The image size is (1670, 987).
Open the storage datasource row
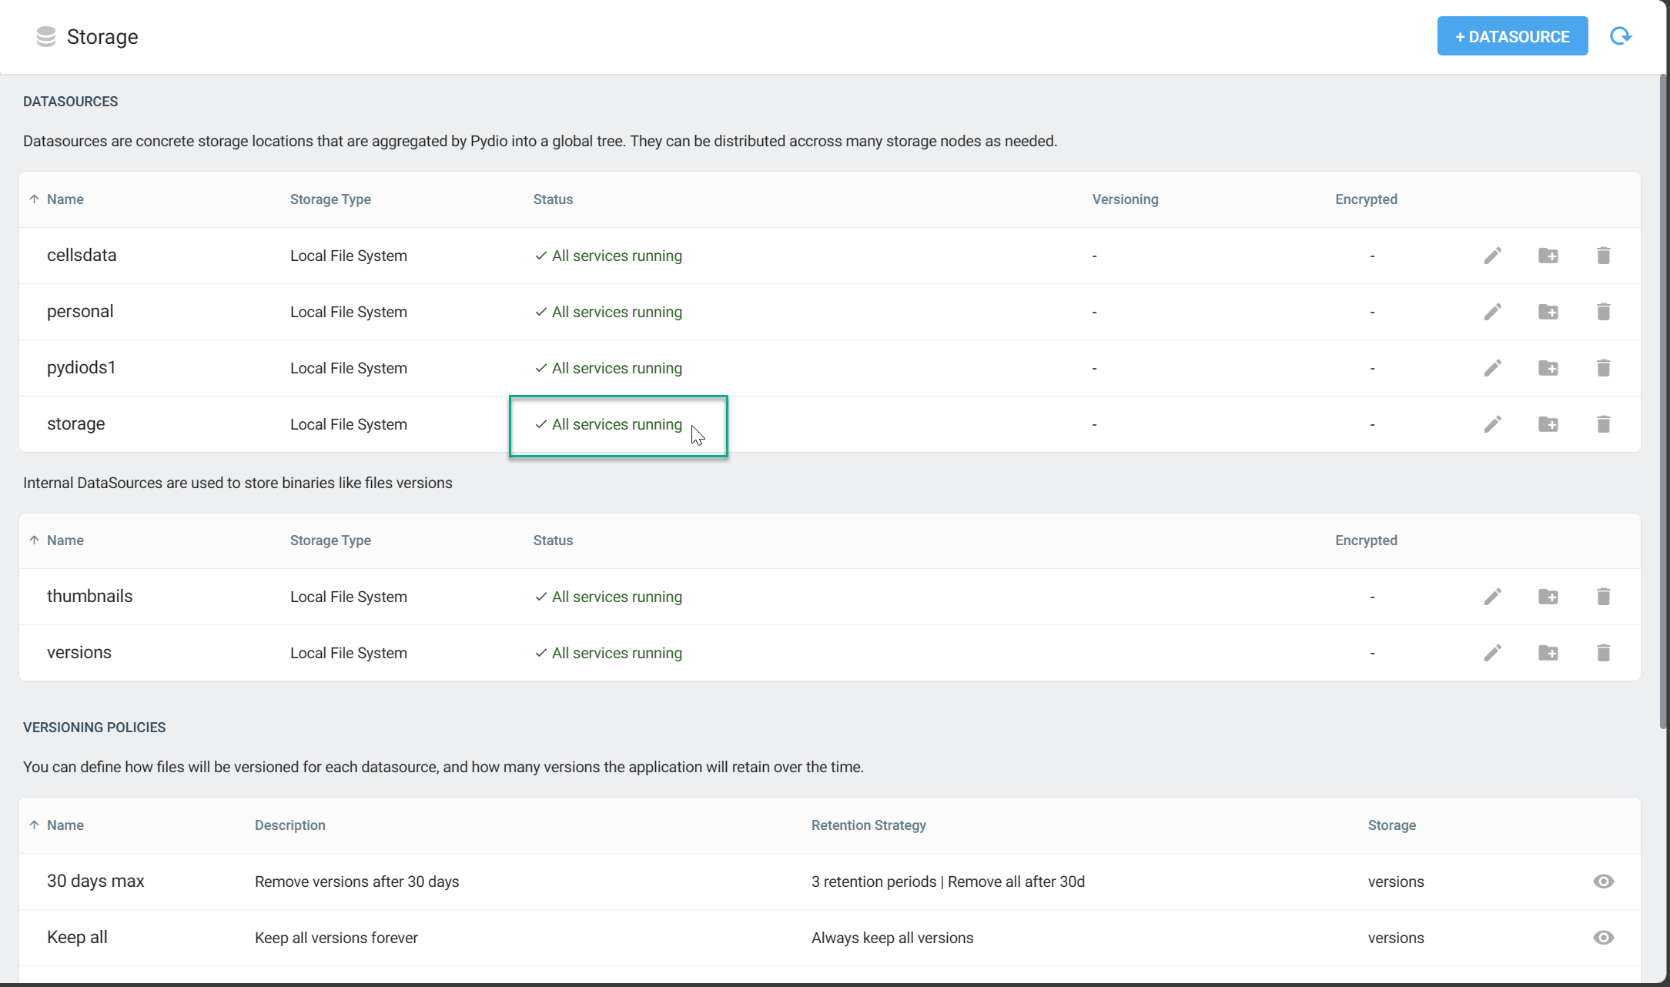pyautogui.click(x=830, y=424)
